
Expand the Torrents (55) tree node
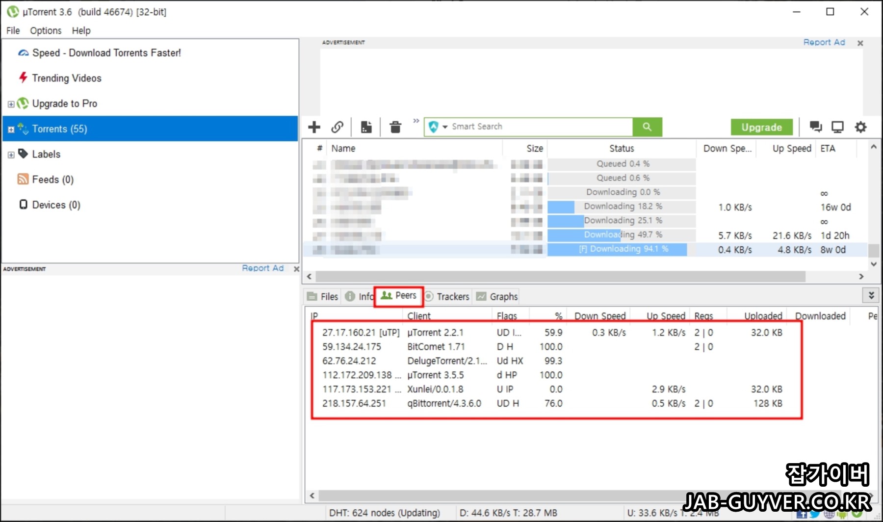11,130
